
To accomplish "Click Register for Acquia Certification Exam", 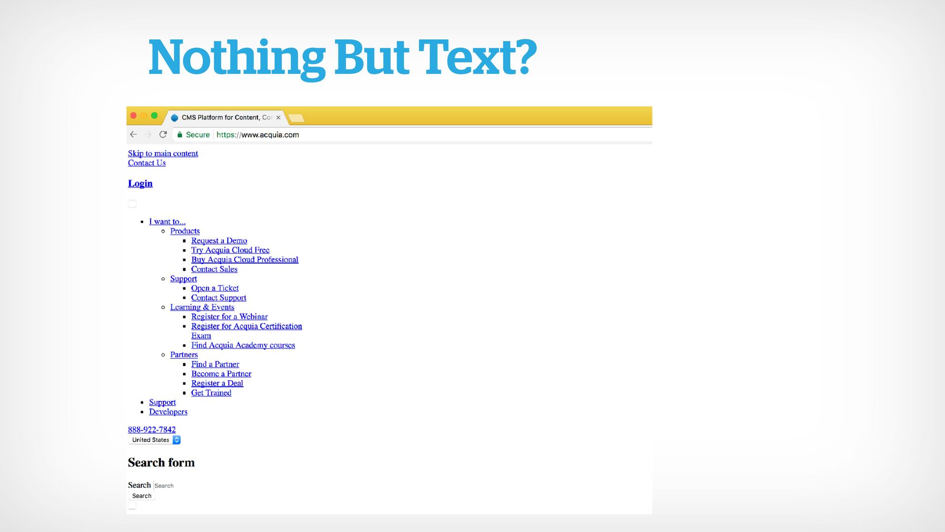I will 247,331.
